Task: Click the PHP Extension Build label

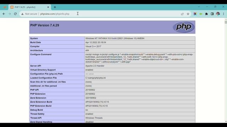Action: (x=41, y=106)
